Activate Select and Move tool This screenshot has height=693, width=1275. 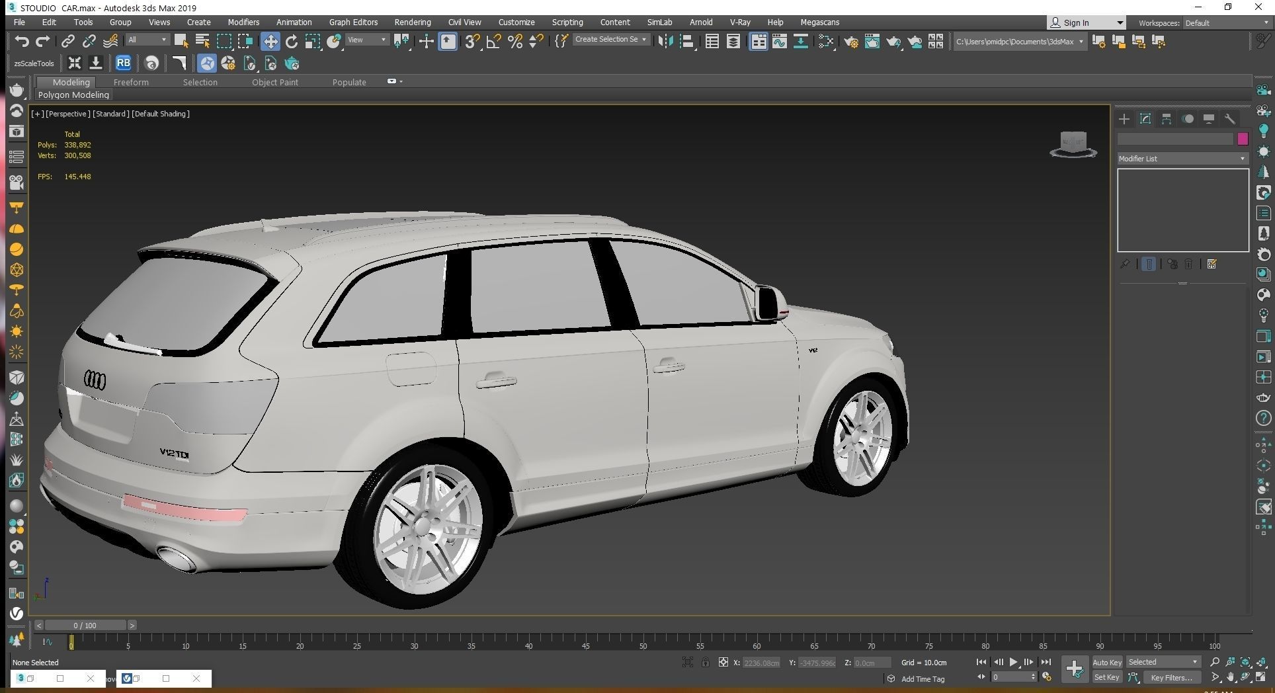click(270, 42)
